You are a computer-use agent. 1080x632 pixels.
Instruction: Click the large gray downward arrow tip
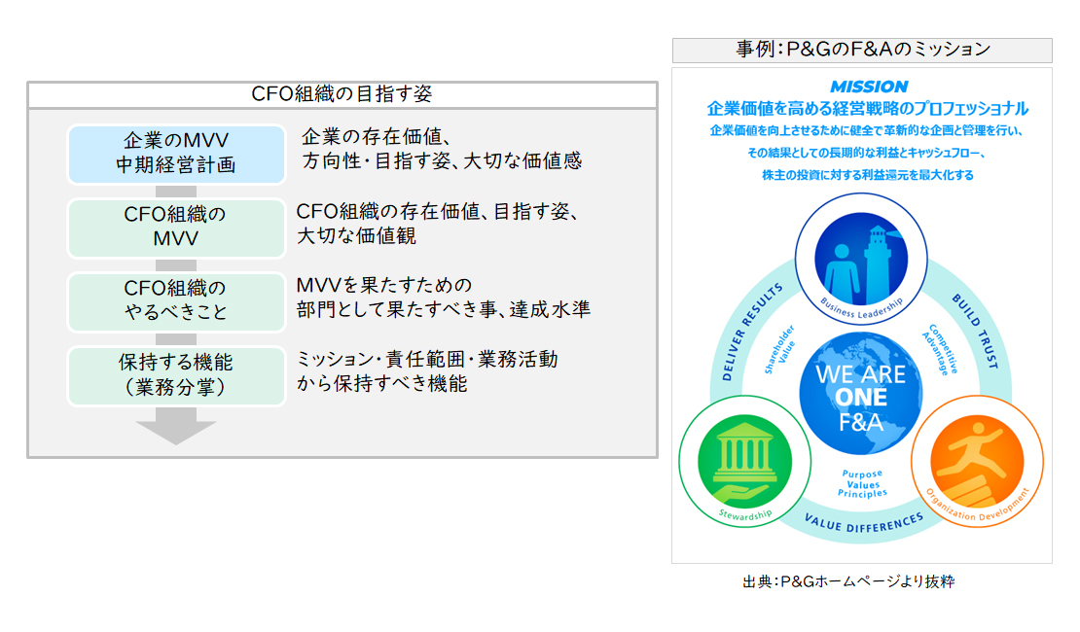[176, 433]
